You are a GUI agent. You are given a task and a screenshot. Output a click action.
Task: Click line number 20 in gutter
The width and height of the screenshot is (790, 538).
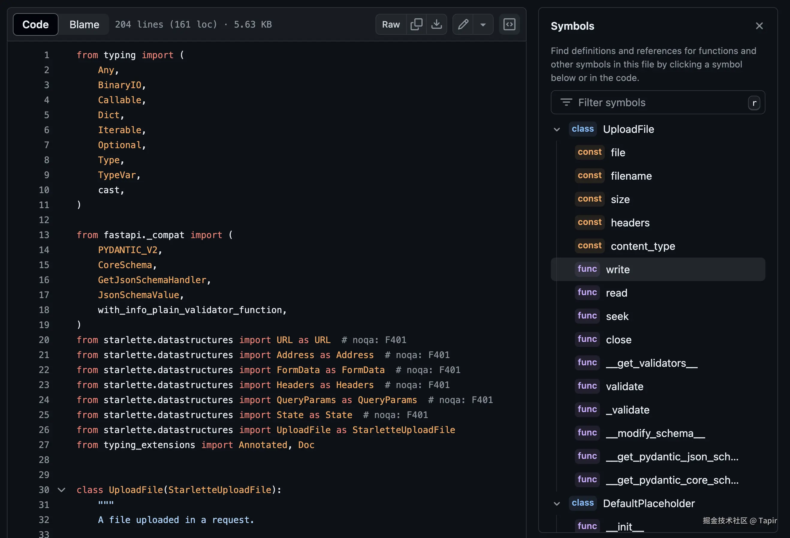[x=44, y=340]
